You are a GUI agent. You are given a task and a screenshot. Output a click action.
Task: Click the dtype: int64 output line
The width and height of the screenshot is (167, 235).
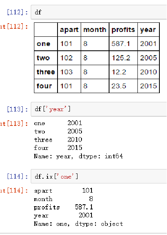tap(78, 156)
